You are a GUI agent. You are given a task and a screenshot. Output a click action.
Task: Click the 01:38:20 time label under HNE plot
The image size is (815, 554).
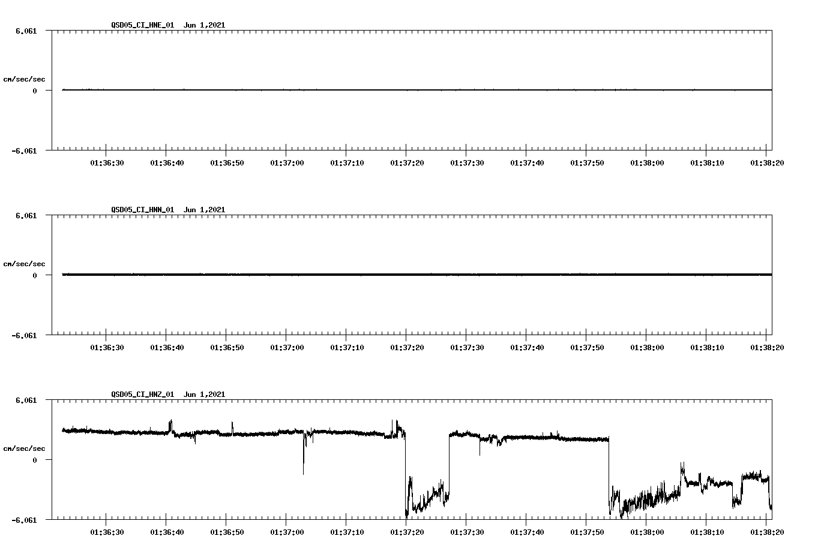[767, 162]
